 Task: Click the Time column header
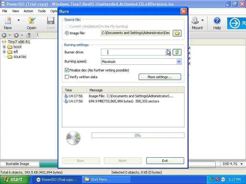74,90
